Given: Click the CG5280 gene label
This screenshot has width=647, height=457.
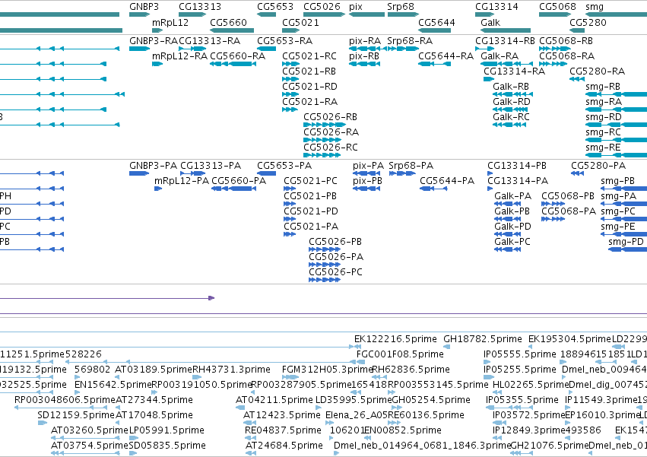Looking at the screenshot, I should tap(588, 22).
